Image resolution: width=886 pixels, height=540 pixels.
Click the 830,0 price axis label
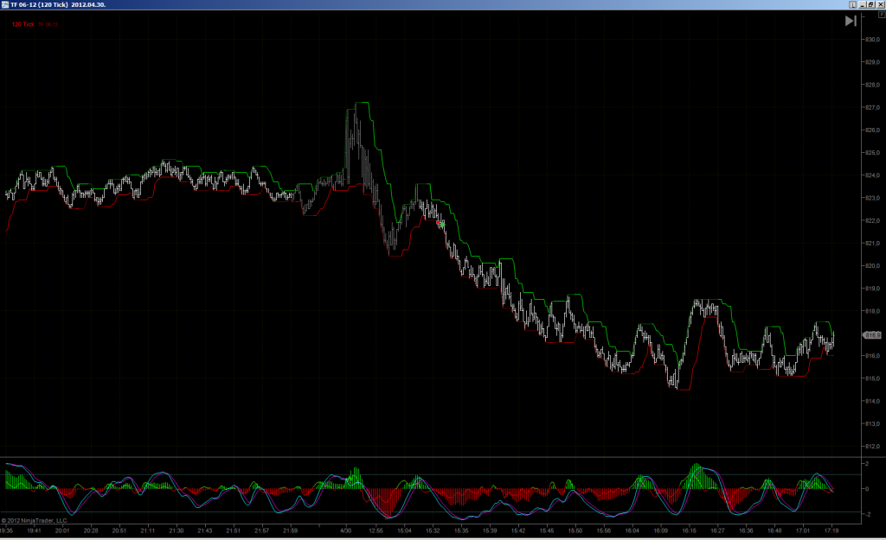(x=872, y=40)
